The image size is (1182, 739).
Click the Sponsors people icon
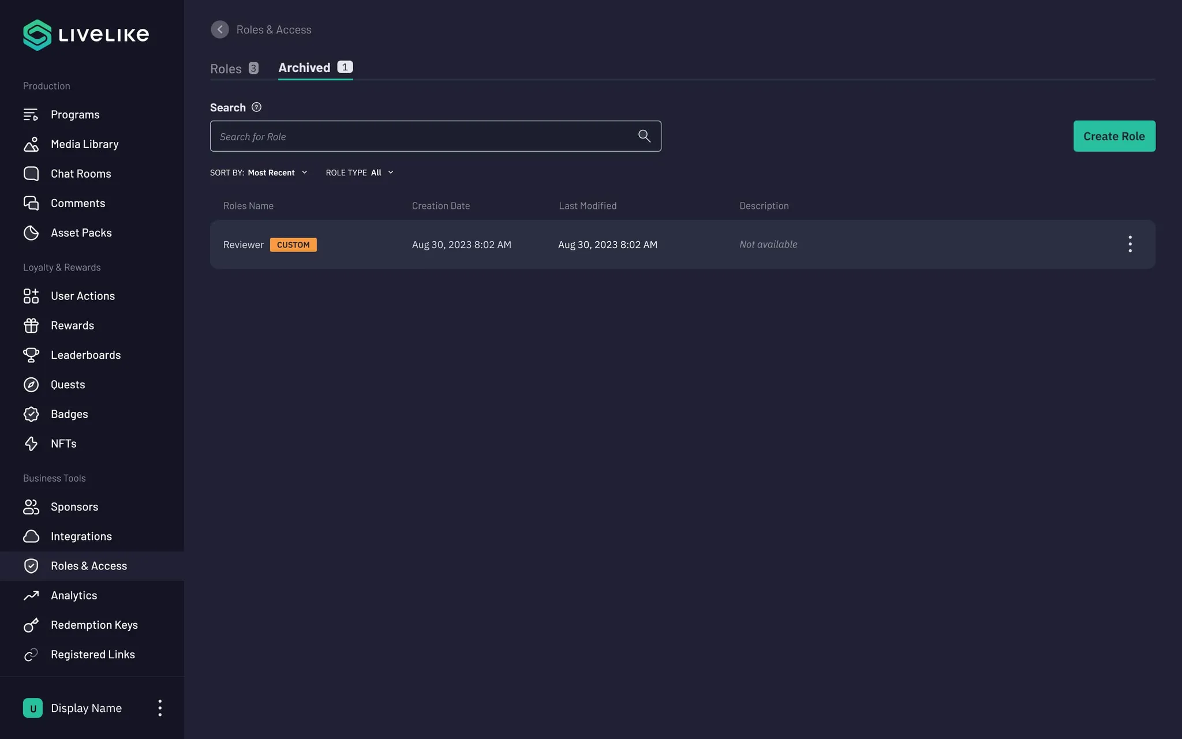tap(31, 507)
